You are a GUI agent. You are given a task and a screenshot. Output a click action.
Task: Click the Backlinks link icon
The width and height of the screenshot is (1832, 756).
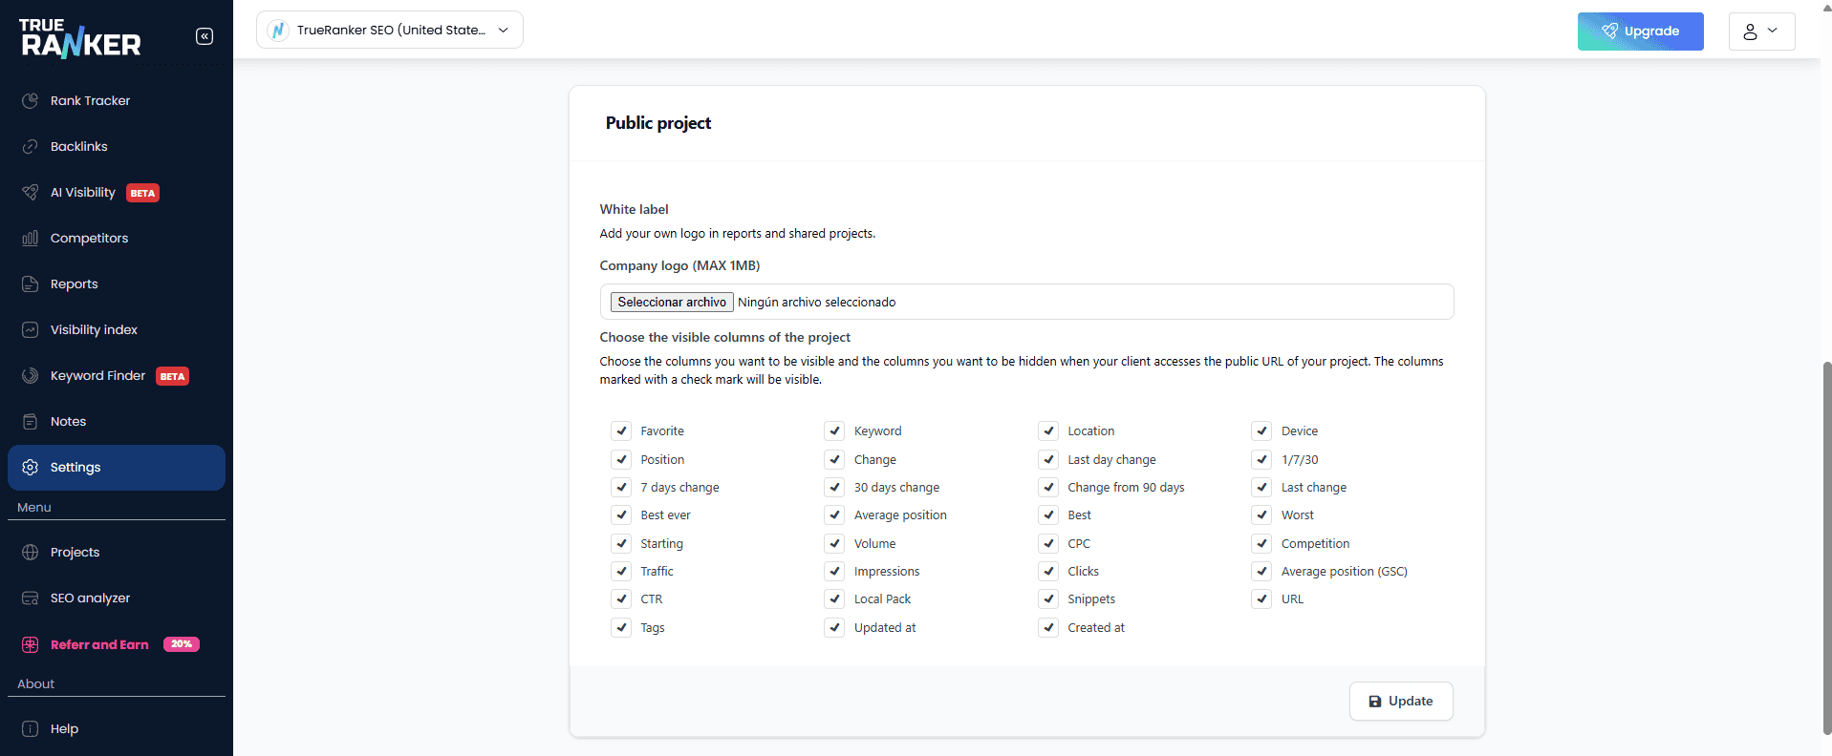point(31,146)
